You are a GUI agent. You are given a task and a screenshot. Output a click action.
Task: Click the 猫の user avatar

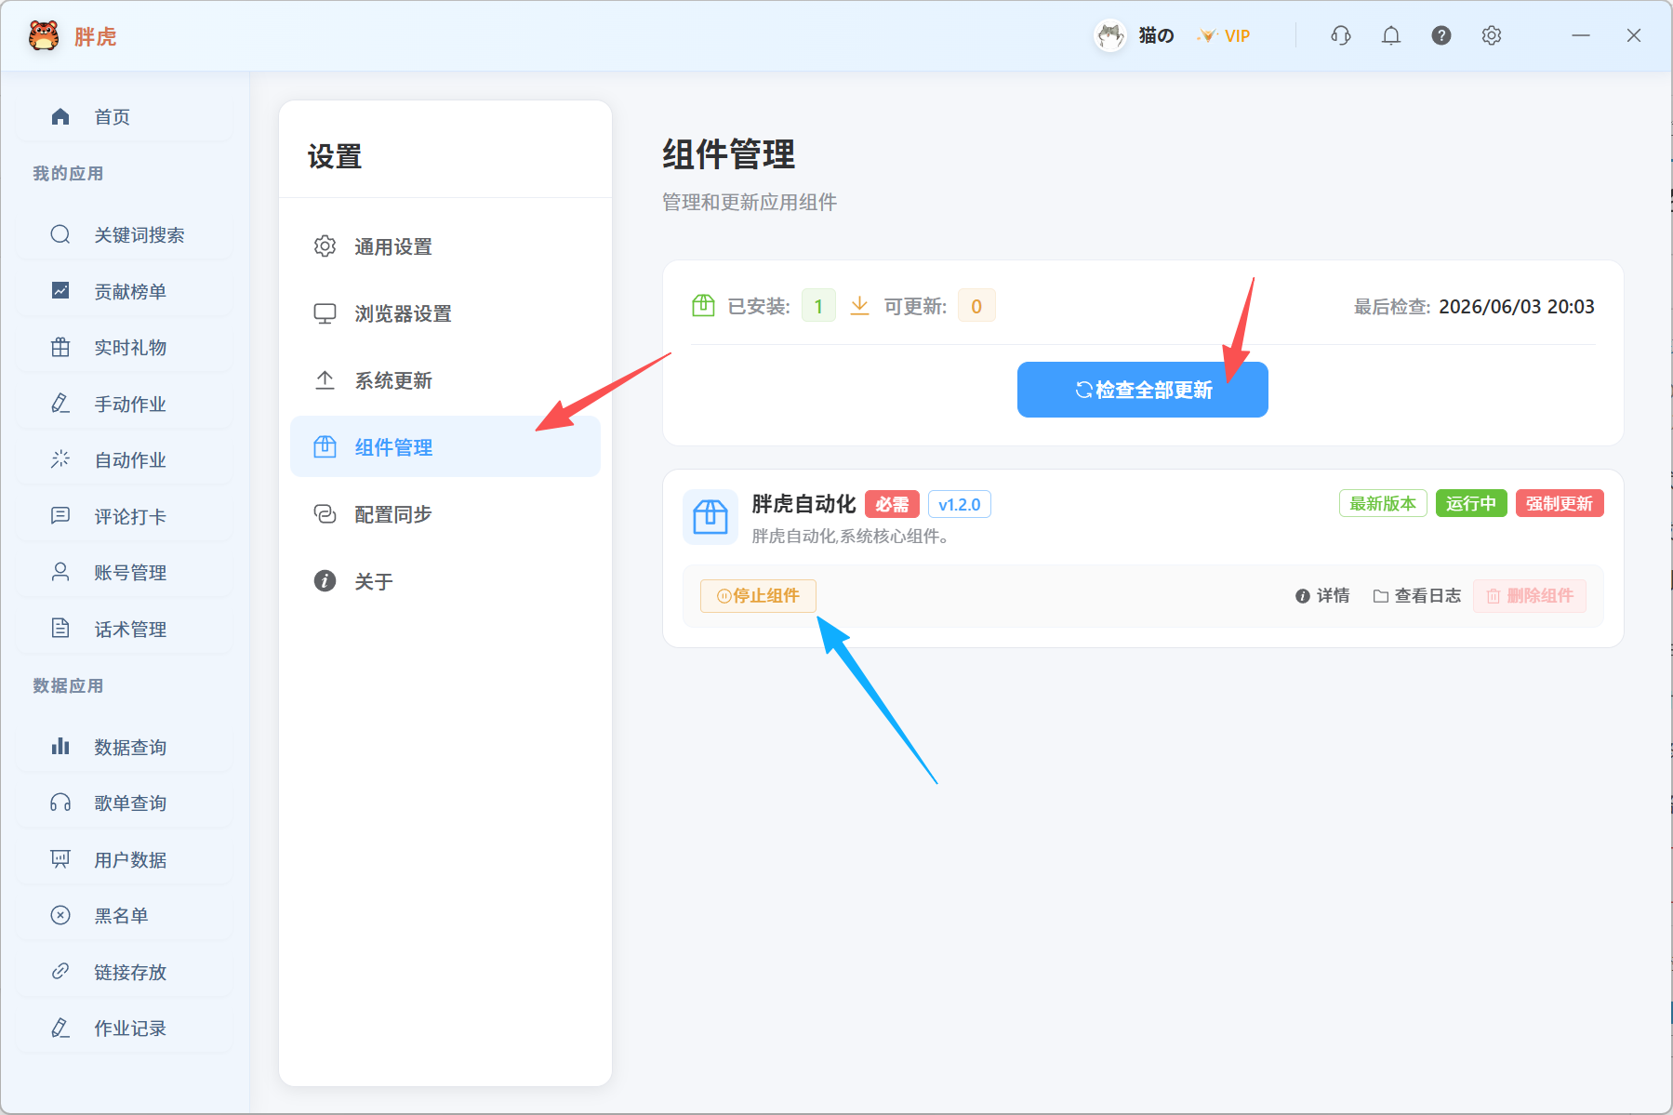[1109, 35]
